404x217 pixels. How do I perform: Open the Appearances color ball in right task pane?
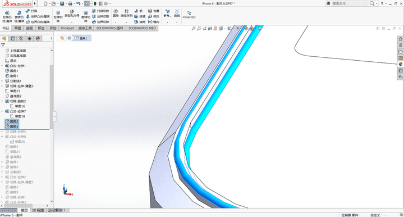pos(401,64)
